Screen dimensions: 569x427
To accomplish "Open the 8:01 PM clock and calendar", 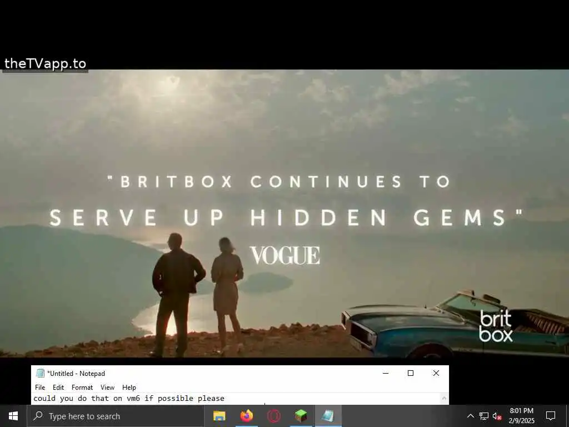I will tap(521, 416).
